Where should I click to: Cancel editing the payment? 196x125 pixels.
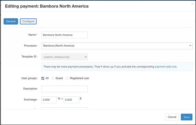(172, 117)
